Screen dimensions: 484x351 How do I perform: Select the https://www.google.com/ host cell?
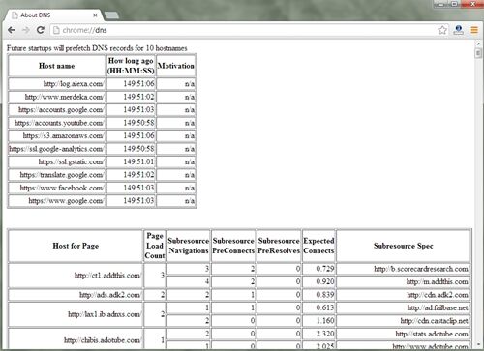[x=57, y=201]
